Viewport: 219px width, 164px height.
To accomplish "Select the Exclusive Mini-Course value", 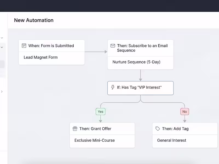I will click(94, 140).
